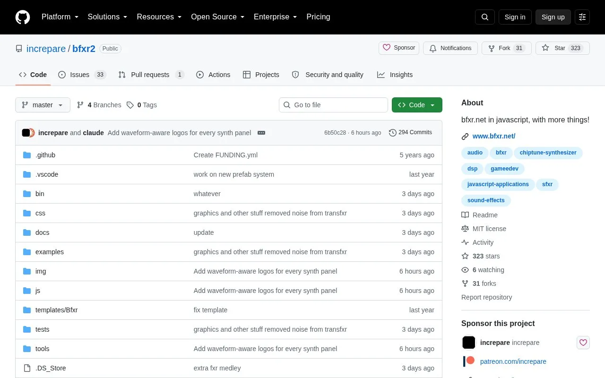
Task: Open the 4 Branches link
Action: click(x=99, y=105)
